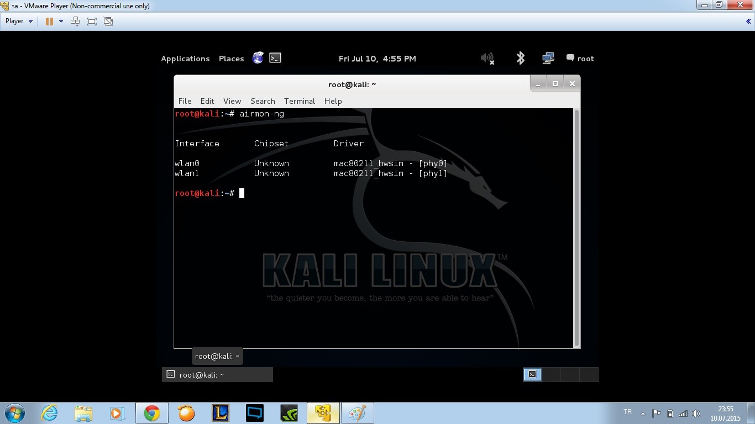Open the root user menu in Kali panel
The height and width of the screenshot is (424, 755).
pyautogui.click(x=580, y=59)
